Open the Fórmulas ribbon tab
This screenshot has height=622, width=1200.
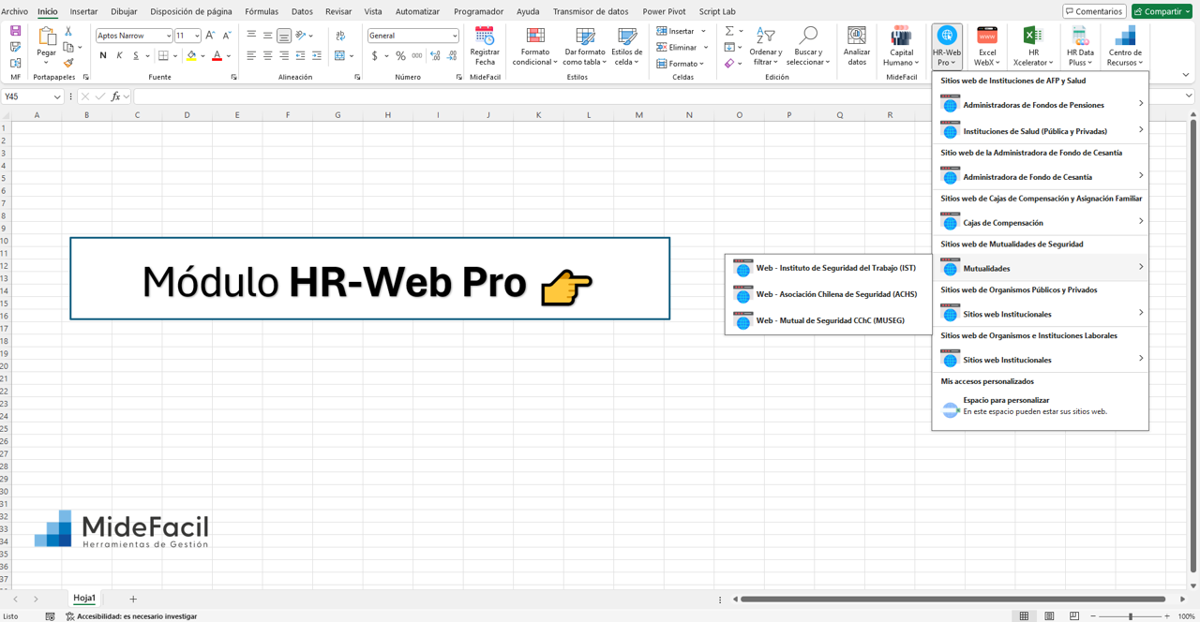[262, 11]
